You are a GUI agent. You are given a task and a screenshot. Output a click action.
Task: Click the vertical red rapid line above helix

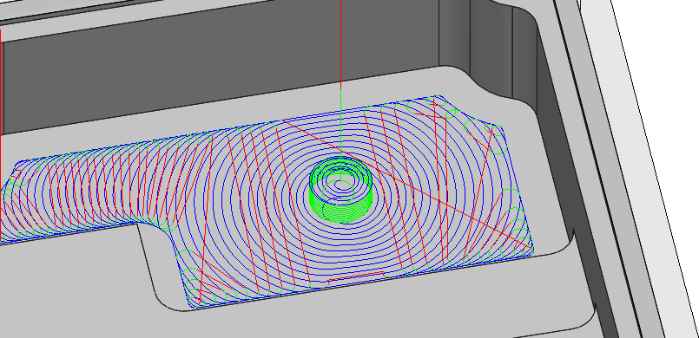pos(341,44)
